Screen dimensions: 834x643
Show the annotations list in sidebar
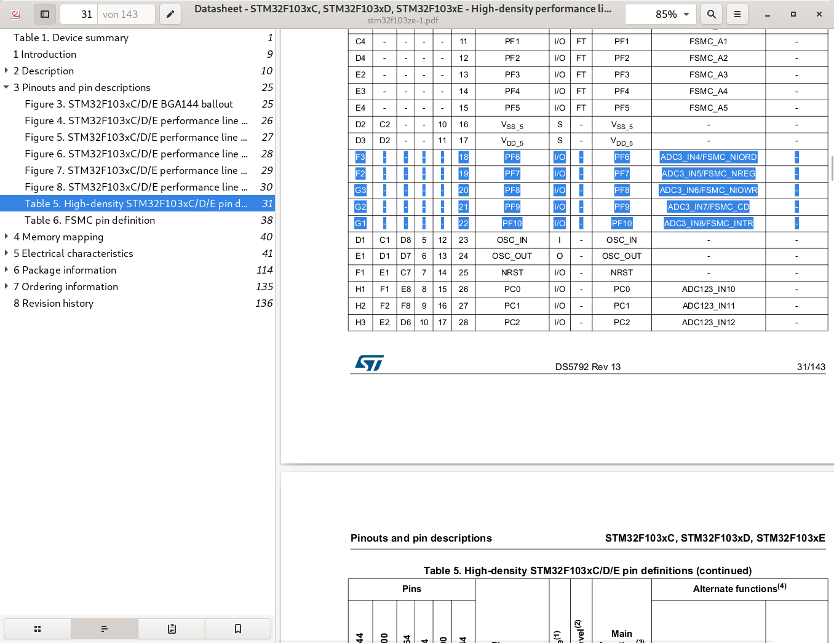172,629
